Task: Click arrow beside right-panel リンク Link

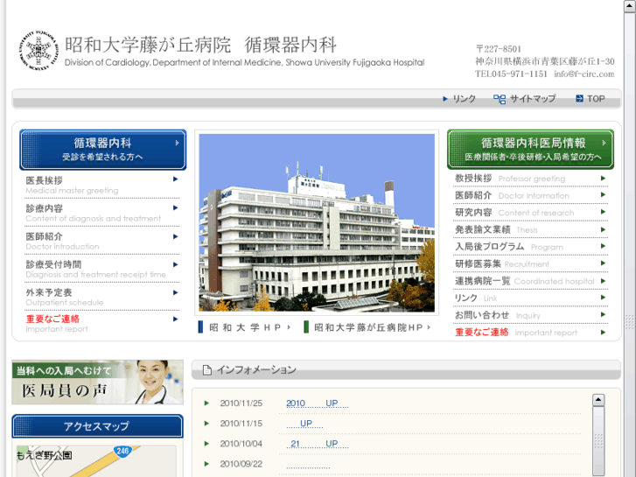Action: pyautogui.click(x=603, y=298)
